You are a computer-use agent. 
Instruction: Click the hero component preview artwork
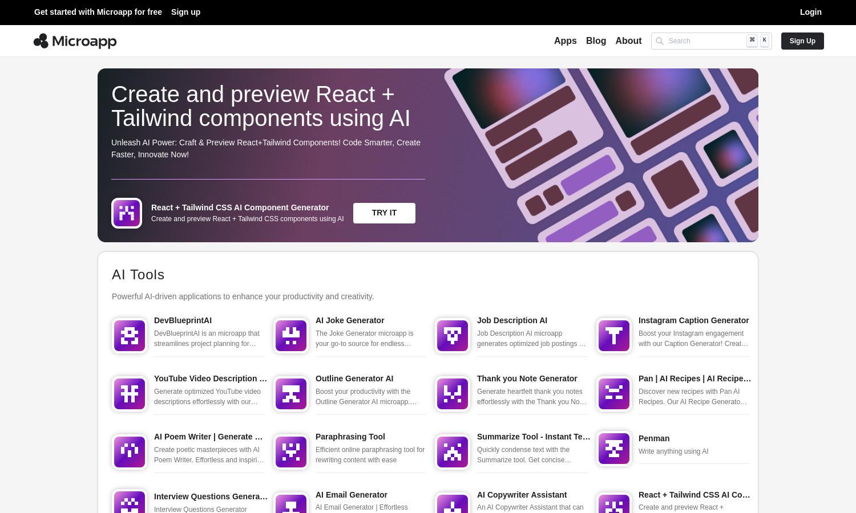[601, 155]
